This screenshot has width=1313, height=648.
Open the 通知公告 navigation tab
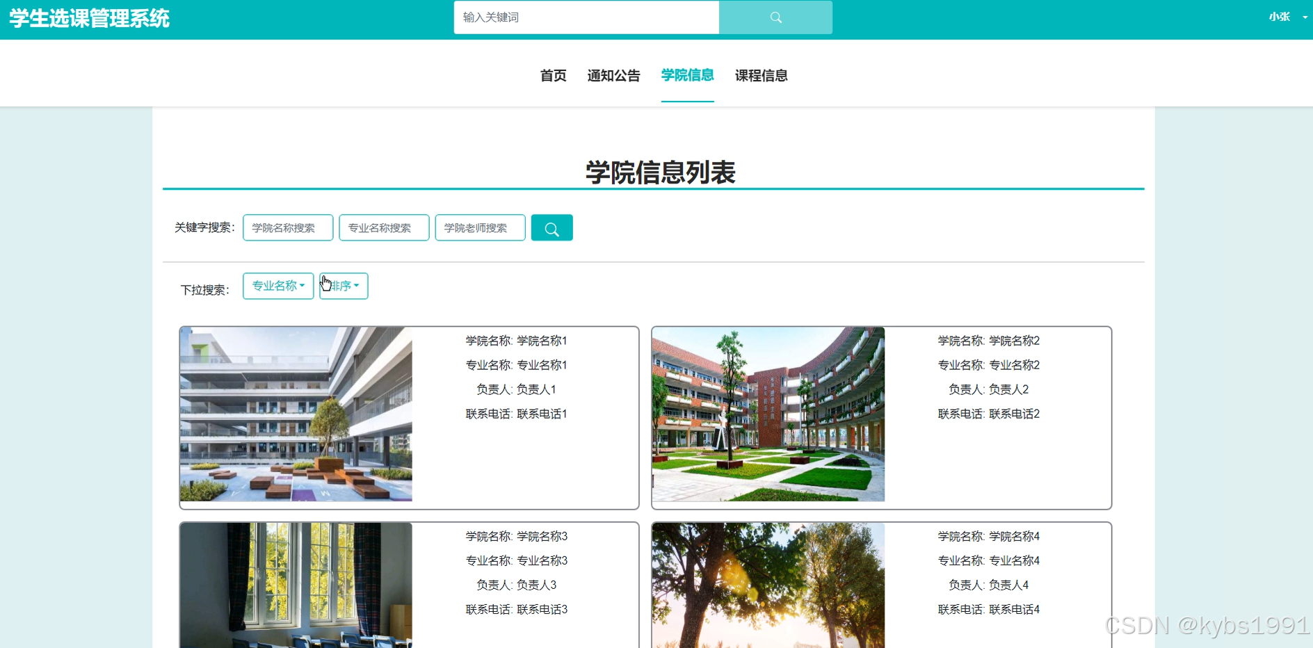coord(613,75)
